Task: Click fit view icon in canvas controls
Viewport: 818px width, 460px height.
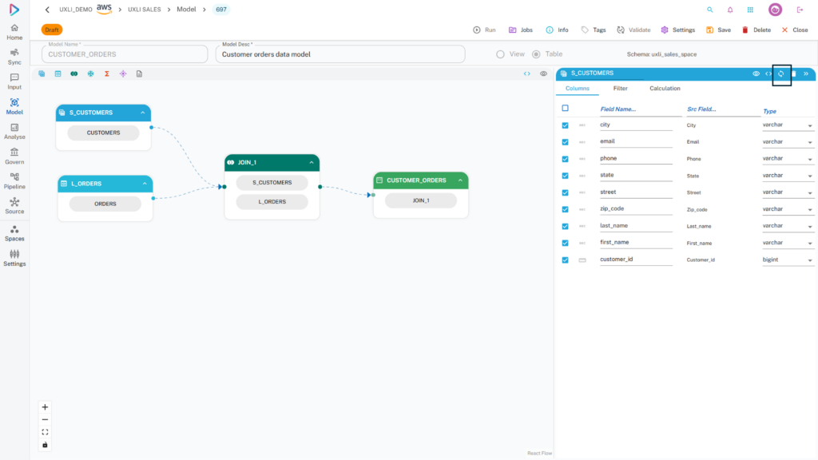Action: (45, 432)
